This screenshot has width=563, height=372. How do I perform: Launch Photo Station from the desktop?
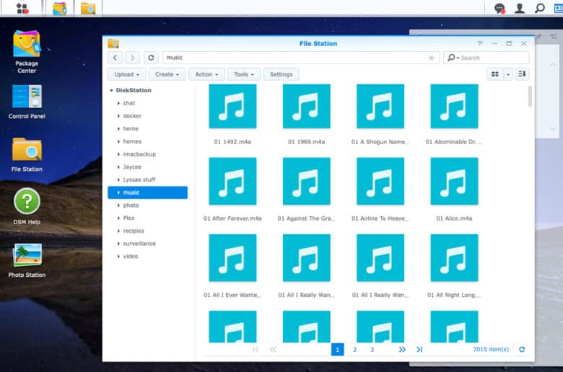pos(27,260)
